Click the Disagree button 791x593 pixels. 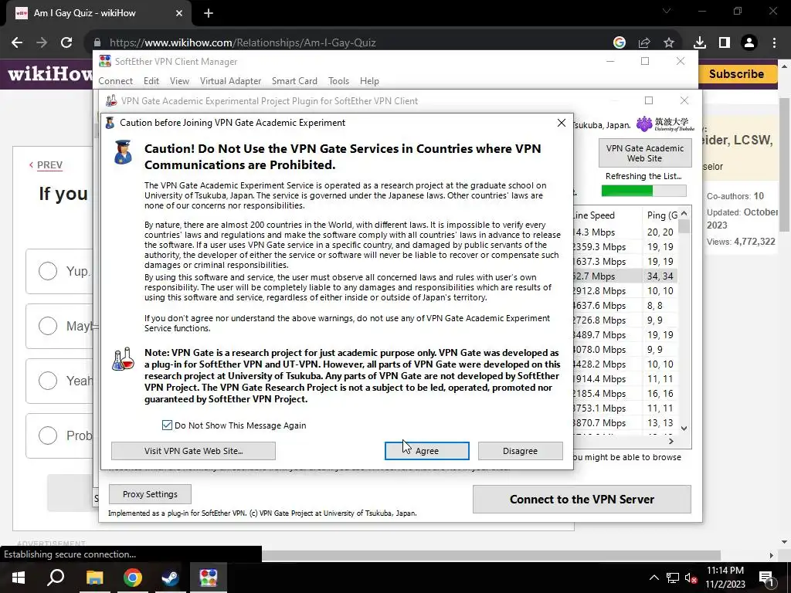(520, 451)
